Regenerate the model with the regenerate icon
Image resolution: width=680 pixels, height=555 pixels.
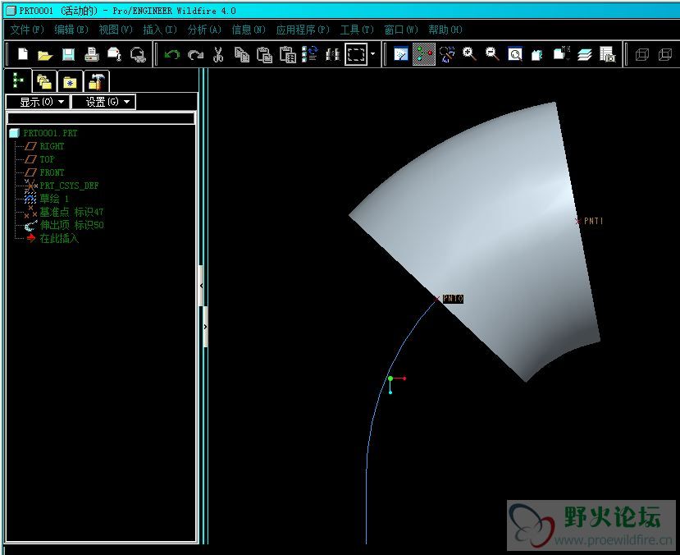point(310,54)
